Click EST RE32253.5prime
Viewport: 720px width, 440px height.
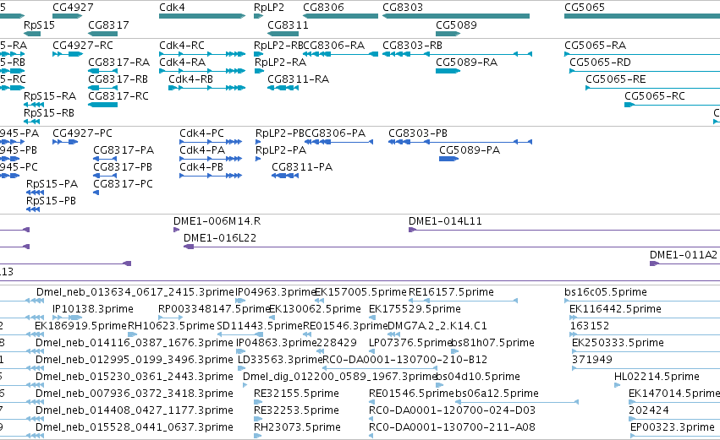point(296,411)
